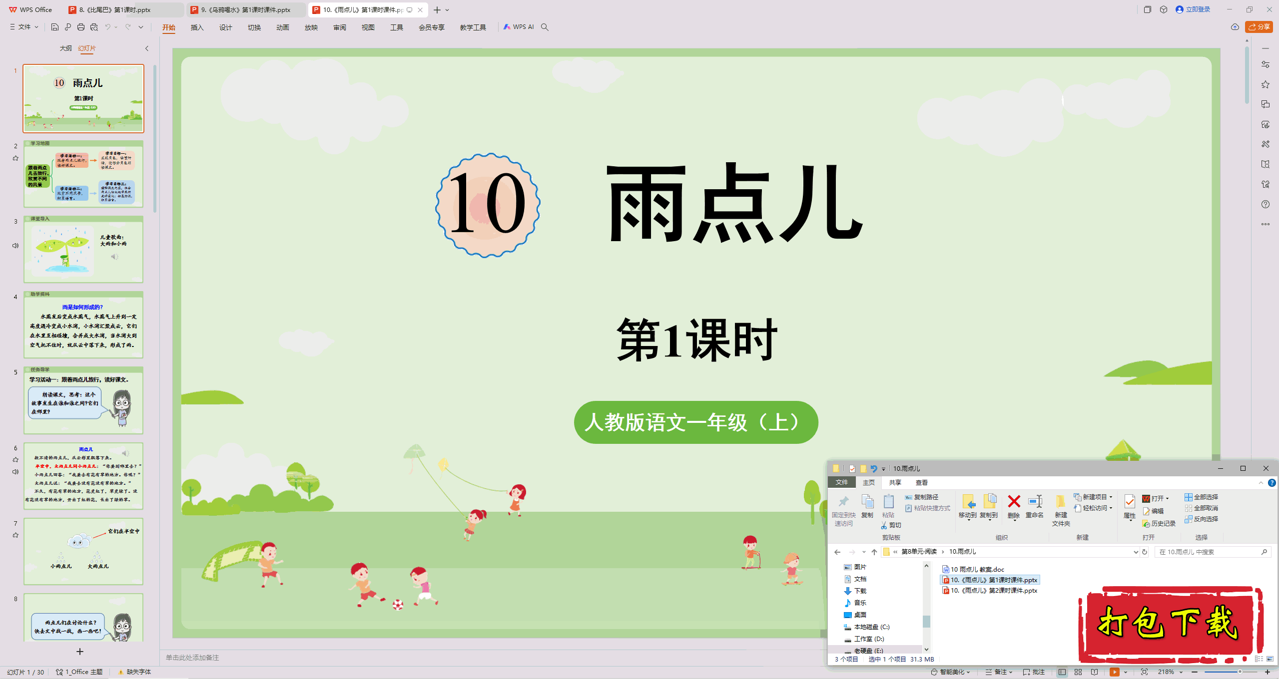Click the 立即登录 login button

tap(1193, 9)
